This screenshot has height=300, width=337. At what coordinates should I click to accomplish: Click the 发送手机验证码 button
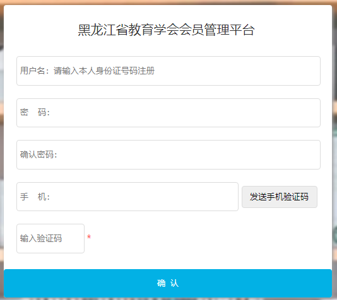point(280,197)
